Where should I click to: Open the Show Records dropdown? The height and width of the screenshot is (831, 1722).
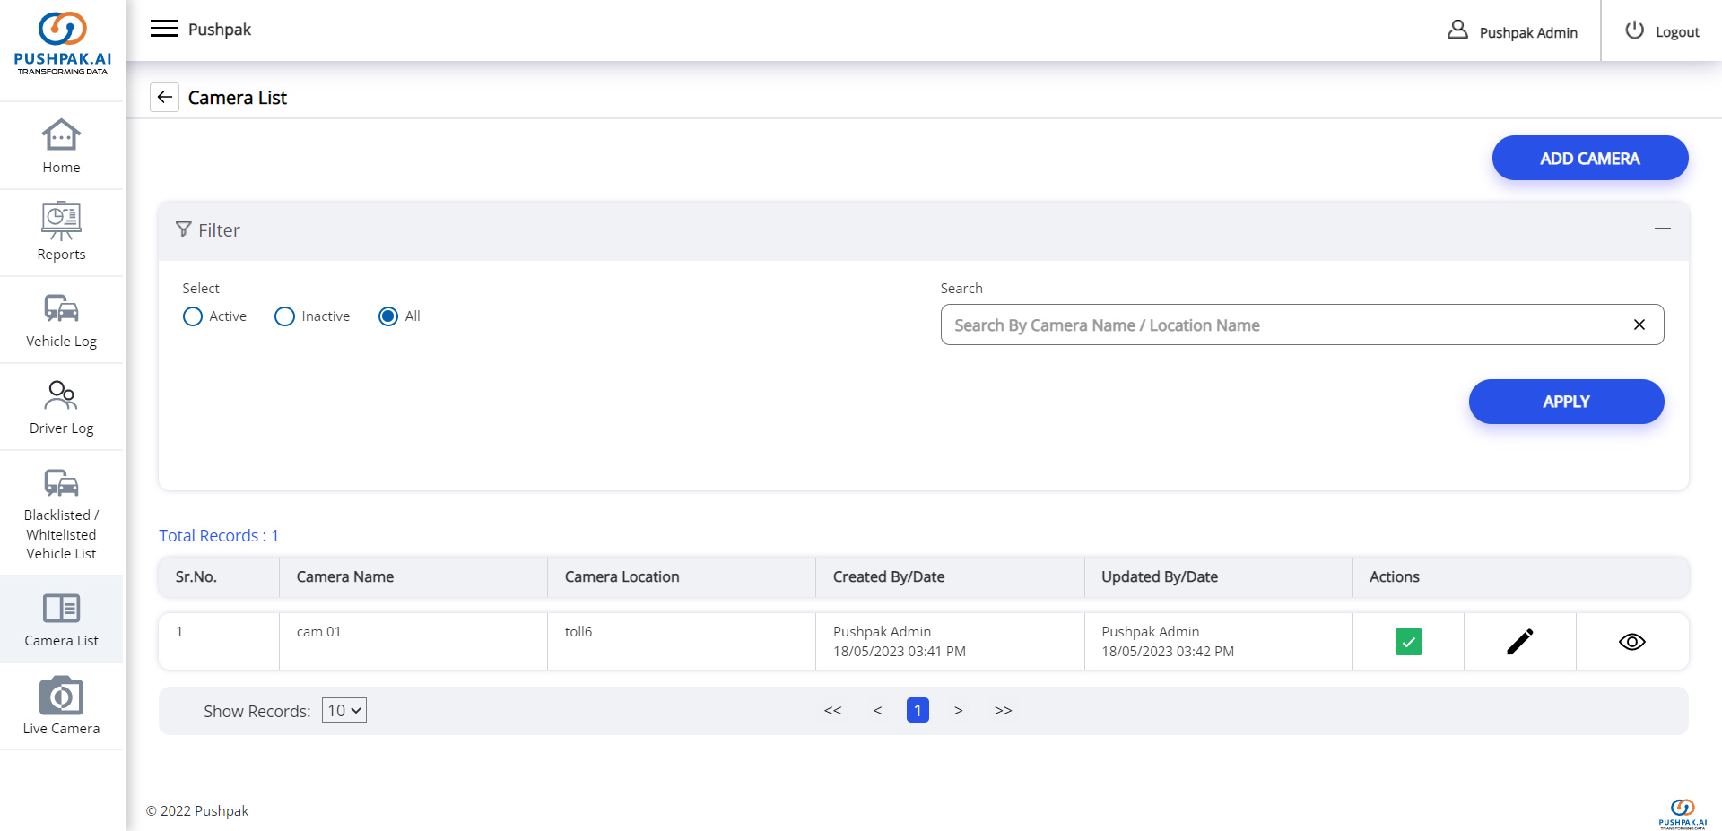click(x=344, y=710)
